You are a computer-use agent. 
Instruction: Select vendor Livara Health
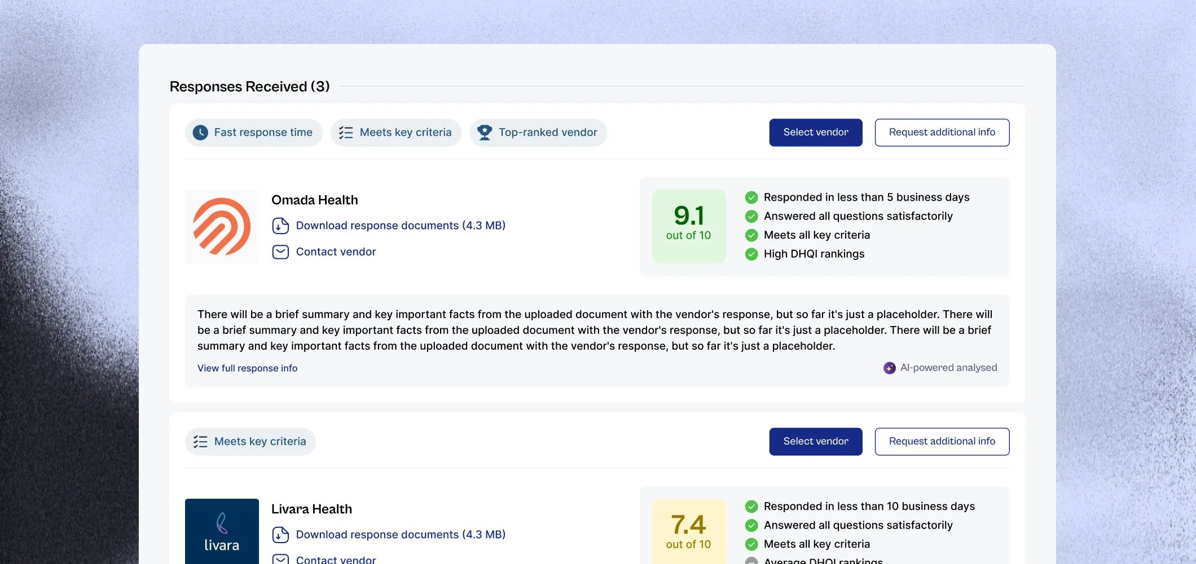(x=816, y=442)
